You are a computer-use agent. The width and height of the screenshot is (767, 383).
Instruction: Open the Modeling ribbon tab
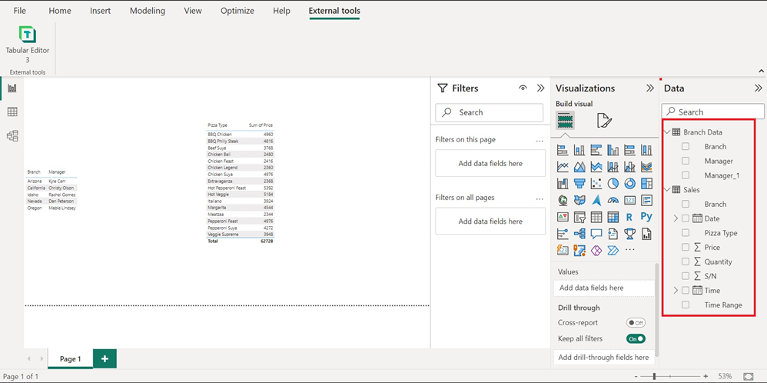(x=148, y=10)
